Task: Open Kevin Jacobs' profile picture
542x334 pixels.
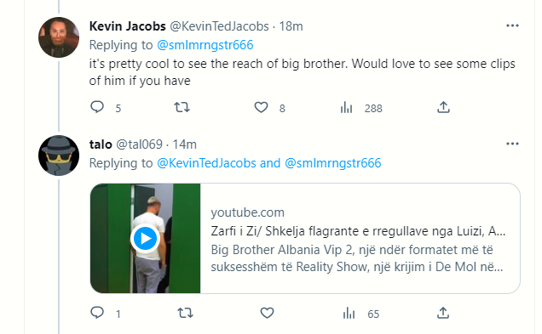Action: tap(59, 37)
